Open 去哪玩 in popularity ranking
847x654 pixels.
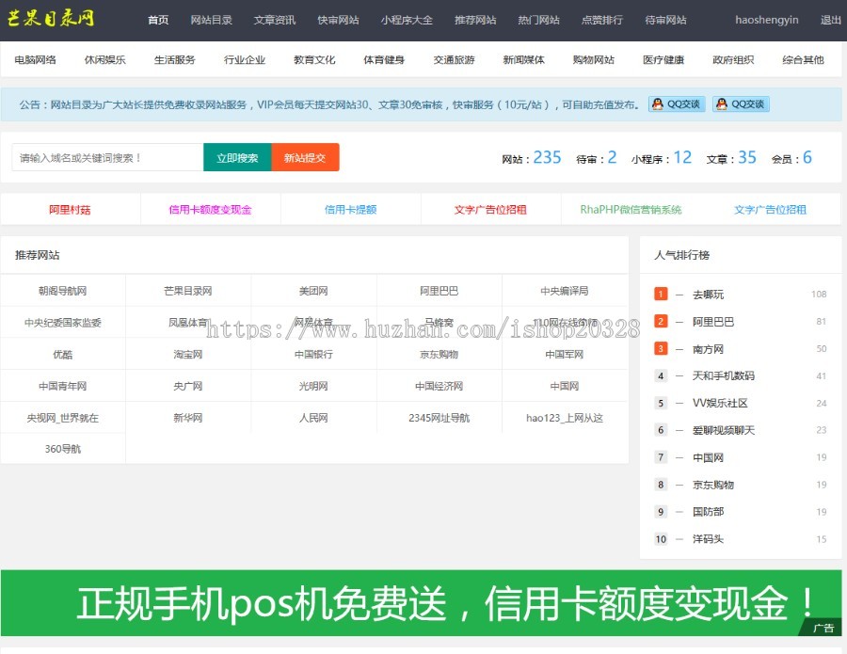(x=708, y=295)
